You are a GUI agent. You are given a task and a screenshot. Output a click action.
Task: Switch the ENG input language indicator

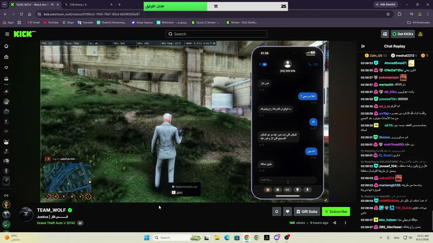click(396, 238)
